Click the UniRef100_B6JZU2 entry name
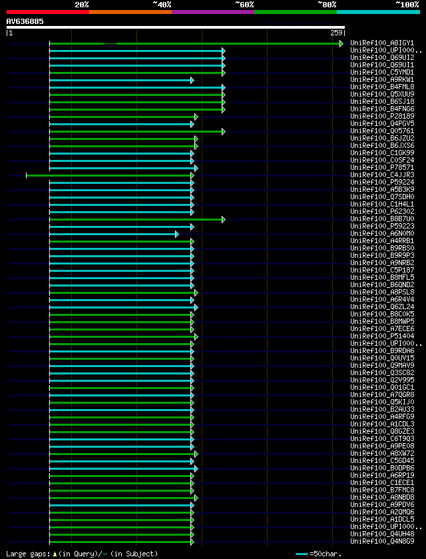 pos(382,139)
